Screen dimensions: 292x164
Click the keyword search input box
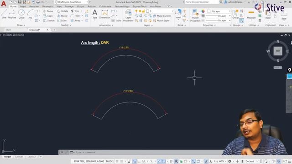click(202, 2)
